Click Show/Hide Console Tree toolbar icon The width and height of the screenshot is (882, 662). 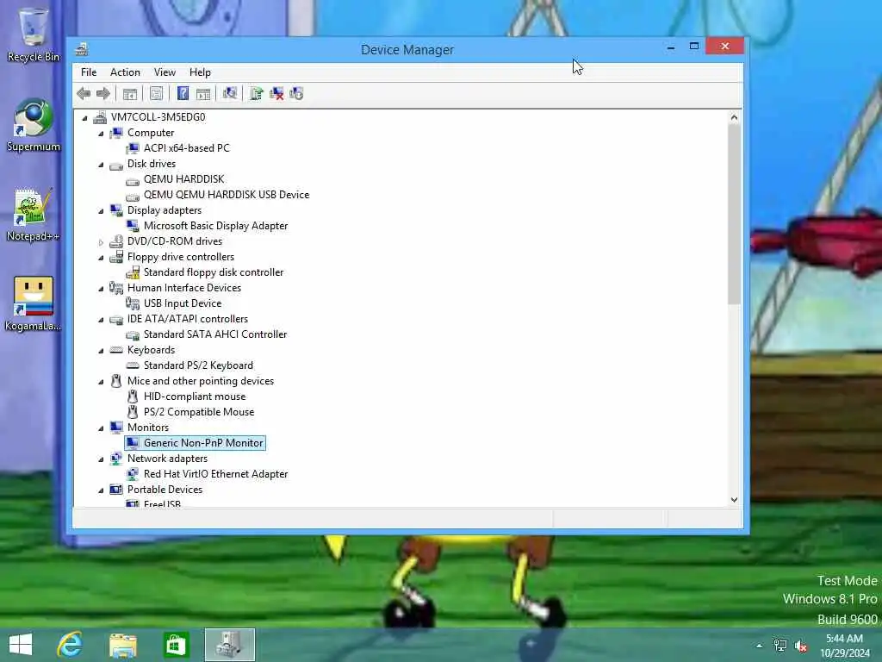pyautogui.click(x=130, y=93)
